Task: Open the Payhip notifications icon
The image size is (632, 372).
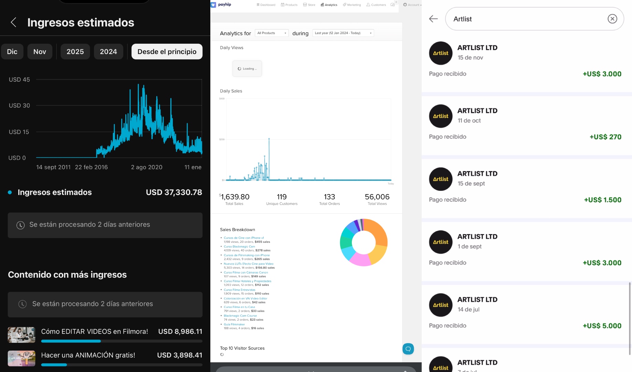Action: point(393,5)
